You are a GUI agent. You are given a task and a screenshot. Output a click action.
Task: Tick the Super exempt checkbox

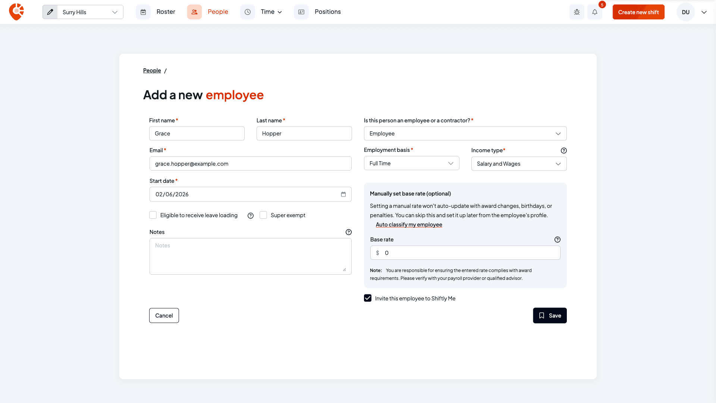point(263,215)
